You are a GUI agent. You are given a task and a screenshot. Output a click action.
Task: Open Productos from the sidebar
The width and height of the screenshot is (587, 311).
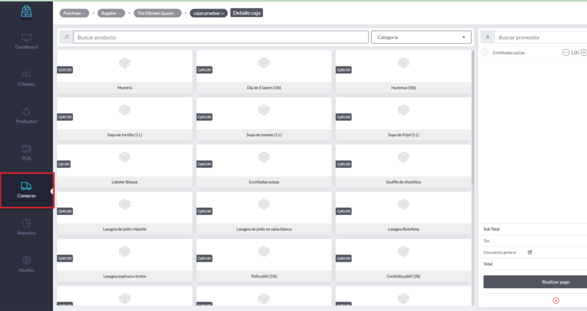[x=26, y=116]
